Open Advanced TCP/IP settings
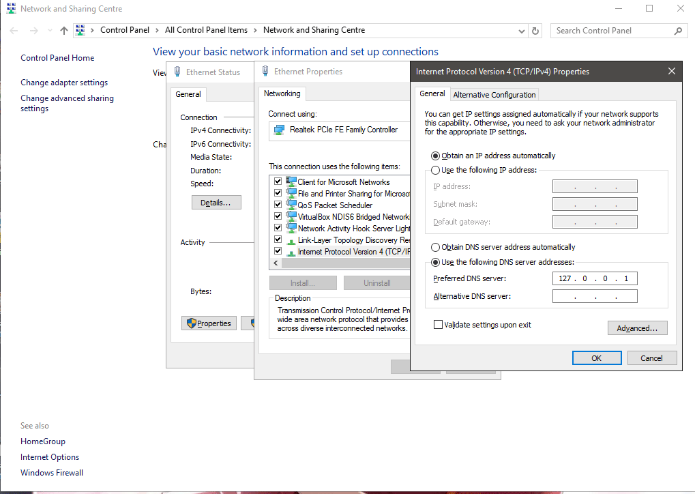The image size is (695, 494). 637,328
